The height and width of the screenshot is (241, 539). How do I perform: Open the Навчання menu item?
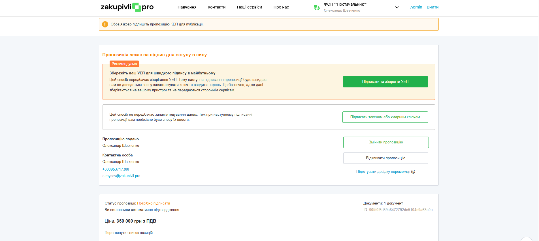coord(187,7)
